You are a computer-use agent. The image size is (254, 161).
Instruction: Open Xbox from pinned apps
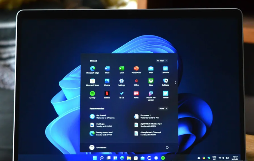(x=151, y=82)
